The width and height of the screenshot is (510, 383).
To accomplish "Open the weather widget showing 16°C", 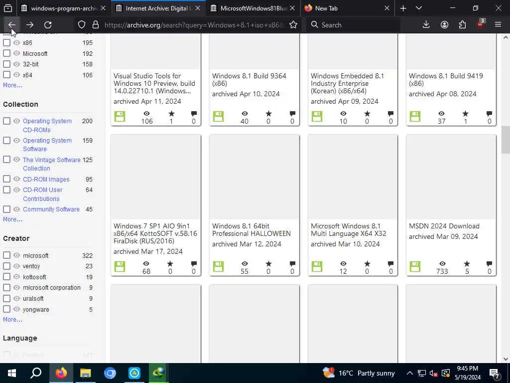I will coord(359,373).
